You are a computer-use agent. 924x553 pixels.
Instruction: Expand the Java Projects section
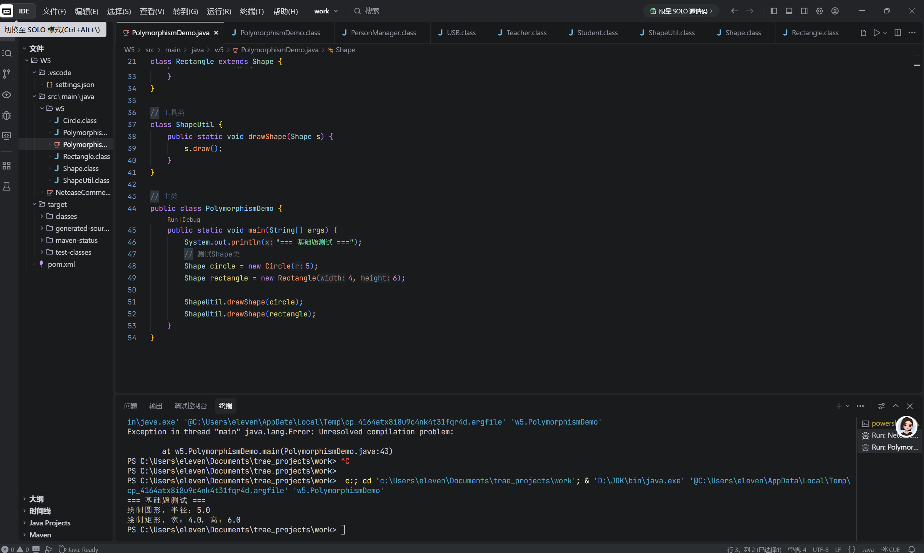pyautogui.click(x=50, y=523)
